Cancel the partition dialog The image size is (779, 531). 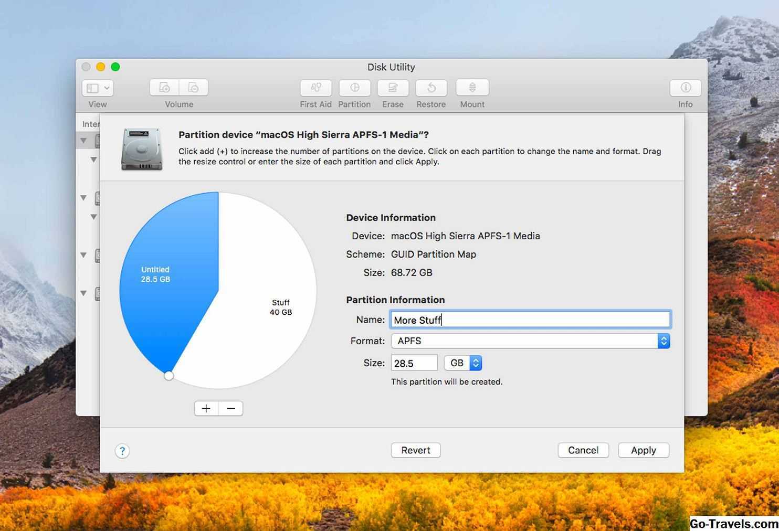[583, 450]
